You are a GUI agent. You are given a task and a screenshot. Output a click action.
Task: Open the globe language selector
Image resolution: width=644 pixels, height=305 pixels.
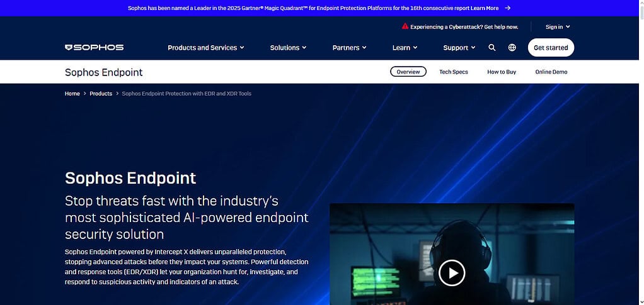512,48
